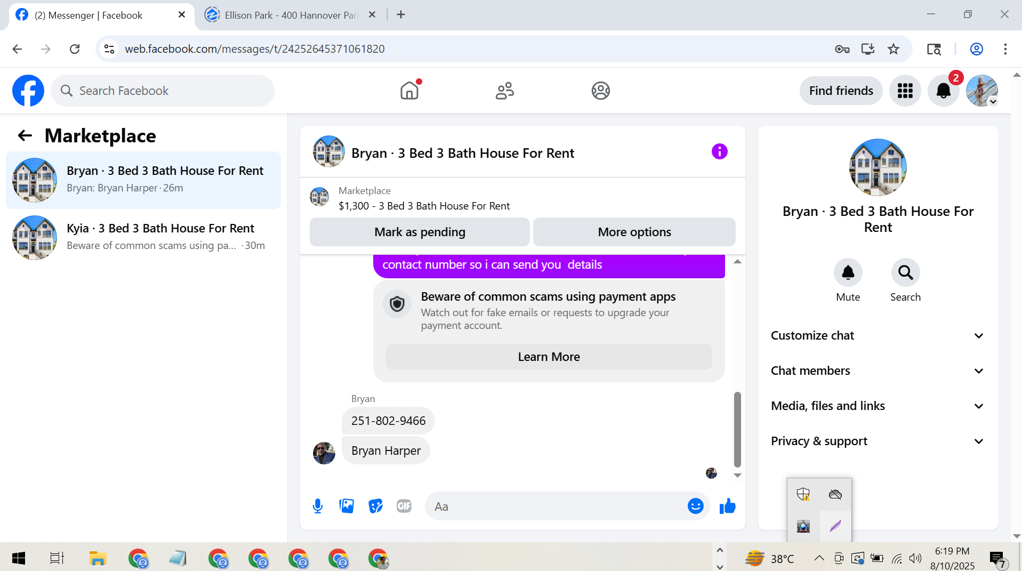Click the purple feather tray icon
The height and width of the screenshot is (571, 1022).
click(835, 526)
